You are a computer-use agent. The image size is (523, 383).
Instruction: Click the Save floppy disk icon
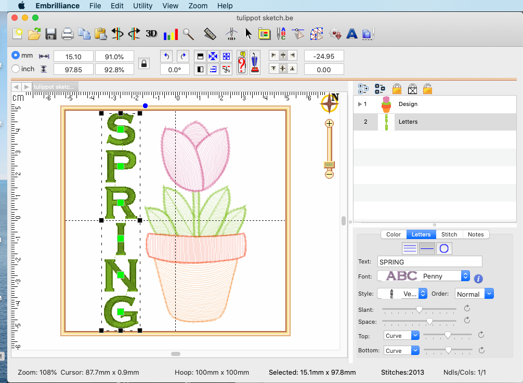coord(50,34)
